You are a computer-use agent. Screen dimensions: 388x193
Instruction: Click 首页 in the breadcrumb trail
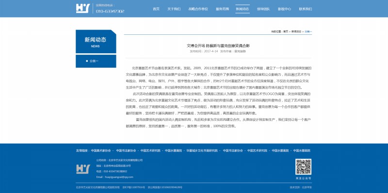(286, 31)
